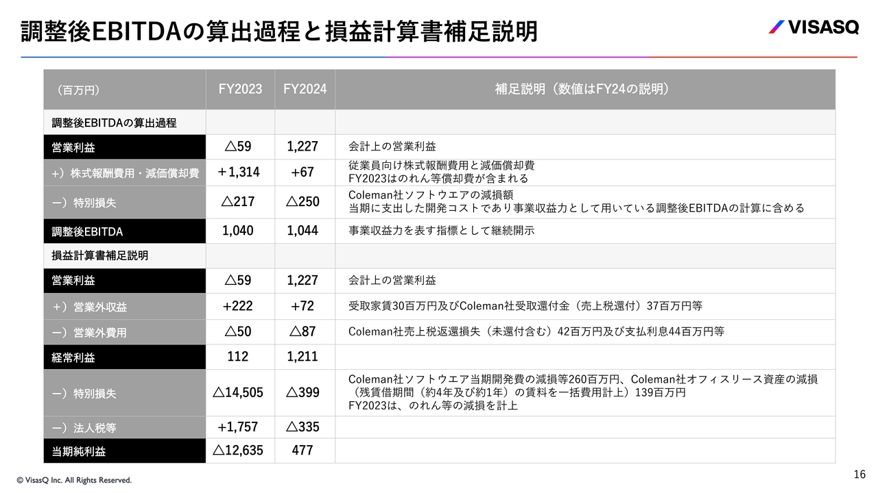Click the note starting 受取家賃30百万円
878x493 pixels.
[x=525, y=306]
